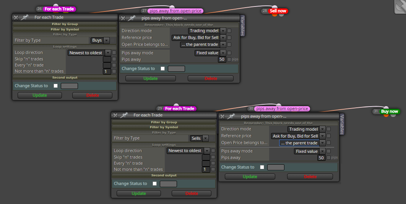Open Loop direction dropdown in the Buys panel
Image resolution: width=406 pixels, height=204 pixels.
tap(89, 53)
